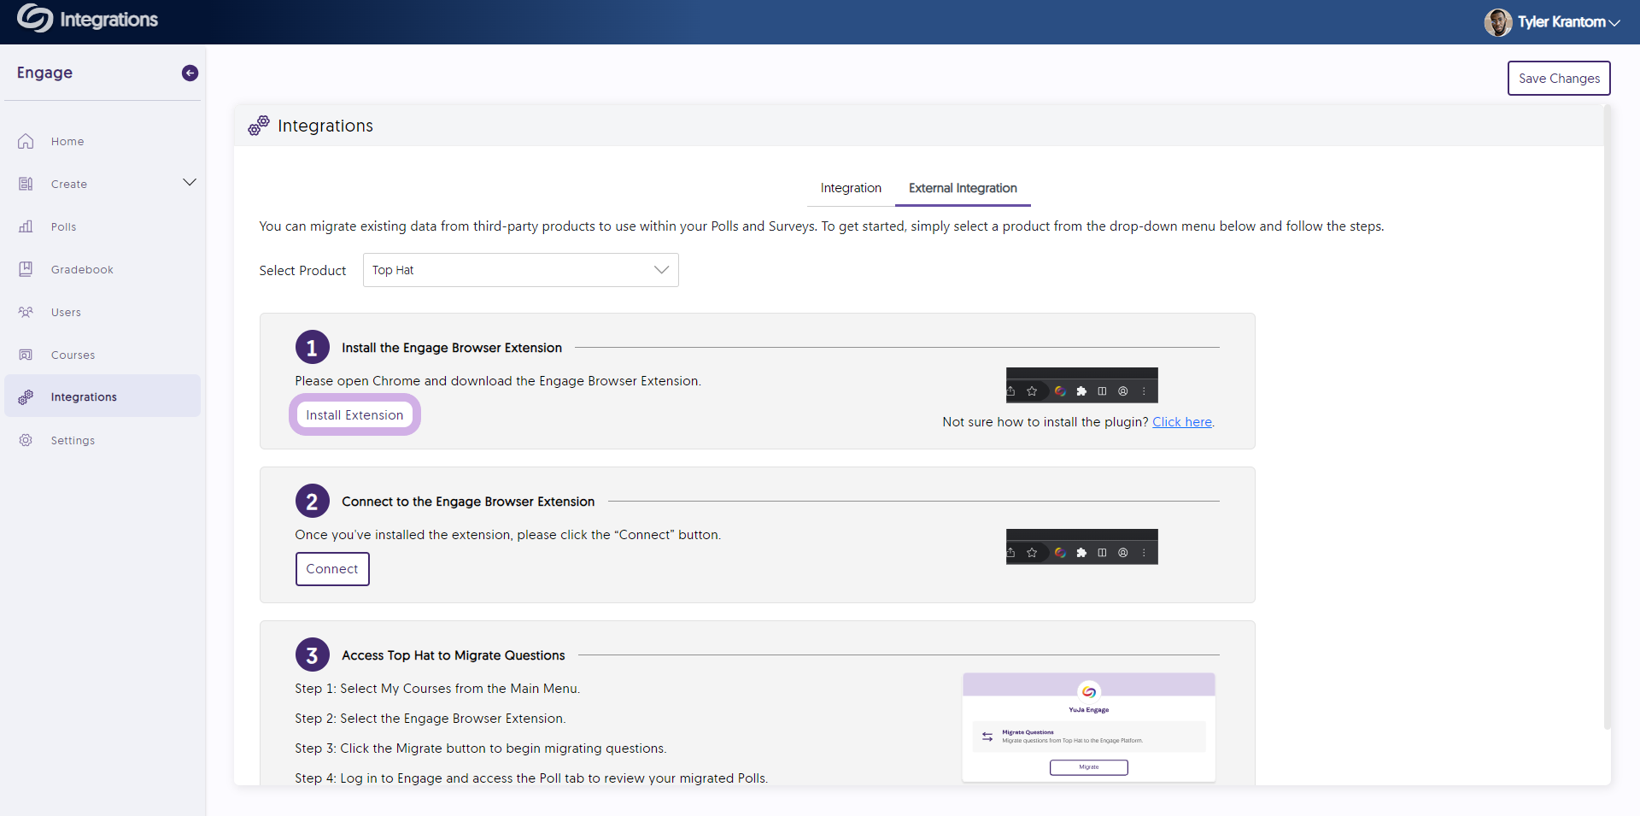
Task: Click the Gradebook bookmark icon
Action: coord(26,269)
